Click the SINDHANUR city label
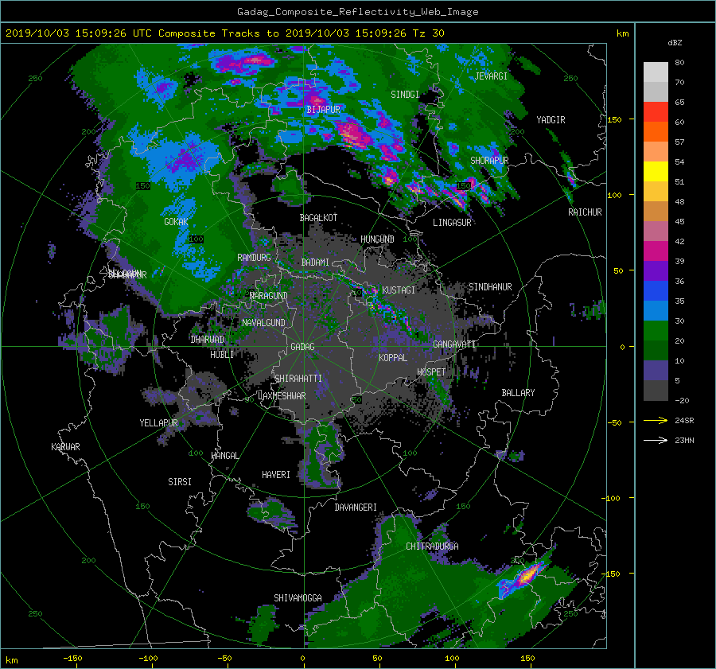This screenshot has height=669, width=716. click(x=490, y=287)
